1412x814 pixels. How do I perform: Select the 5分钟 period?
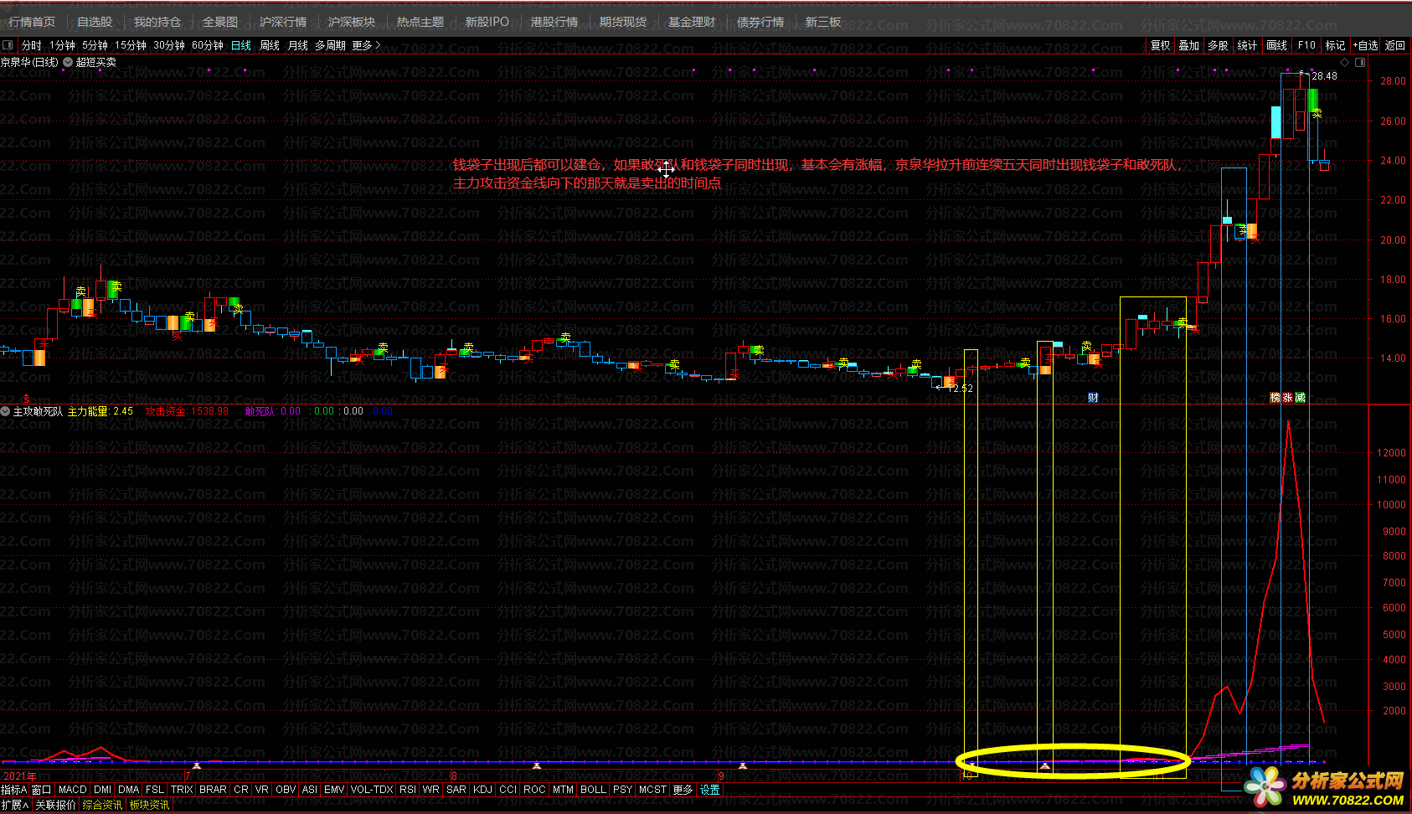pos(95,45)
